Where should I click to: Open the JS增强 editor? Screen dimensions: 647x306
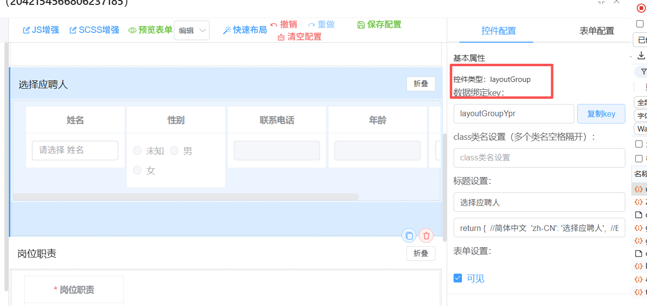[41, 30]
